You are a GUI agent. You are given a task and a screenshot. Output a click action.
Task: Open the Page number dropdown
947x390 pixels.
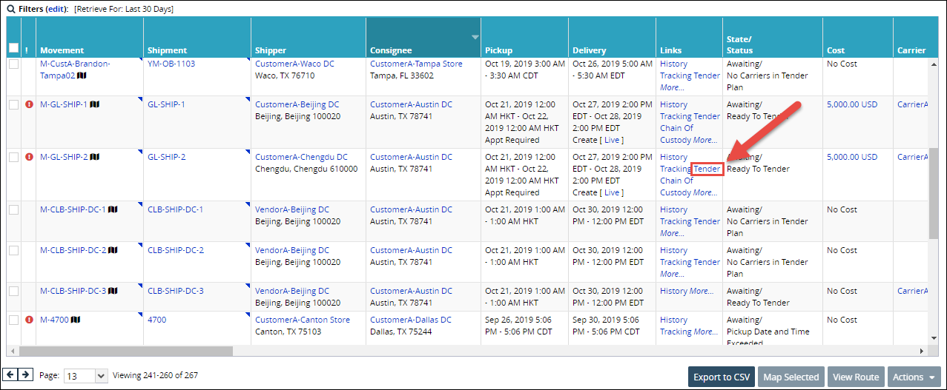click(86, 376)
